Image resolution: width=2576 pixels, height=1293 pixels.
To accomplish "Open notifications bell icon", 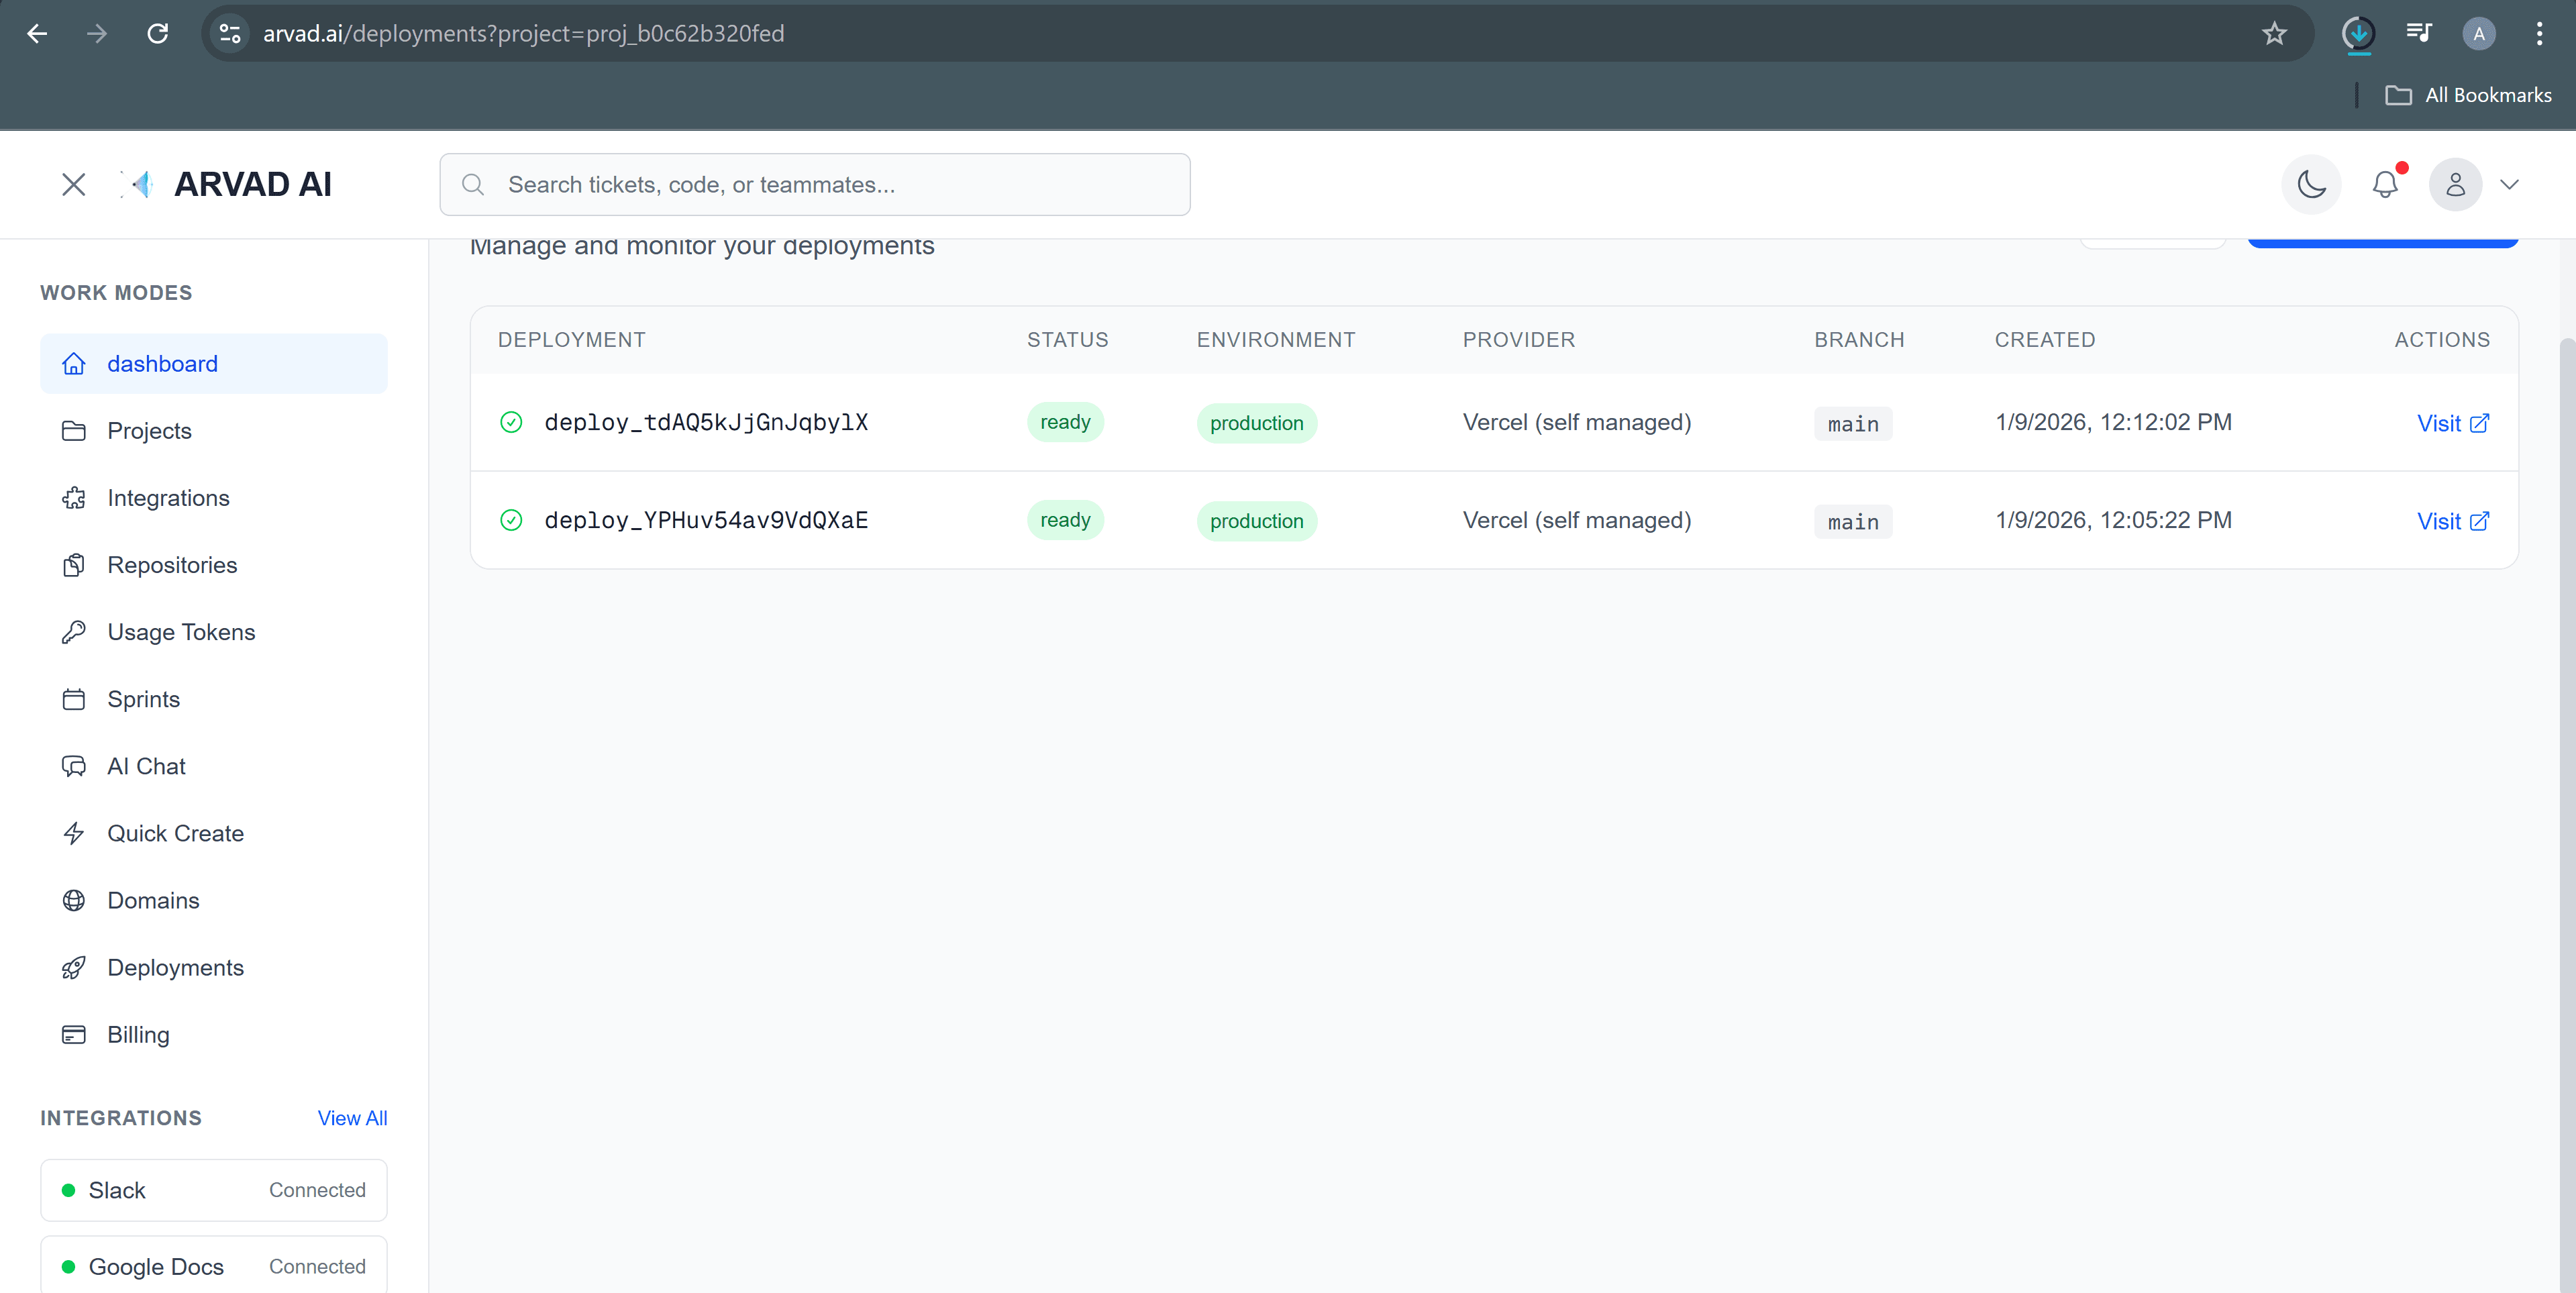I will click(2385, 184).
